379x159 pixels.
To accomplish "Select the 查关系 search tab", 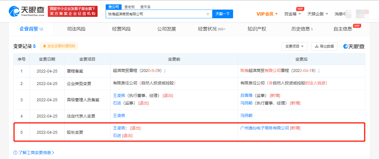I will click(x=145, y=7).
